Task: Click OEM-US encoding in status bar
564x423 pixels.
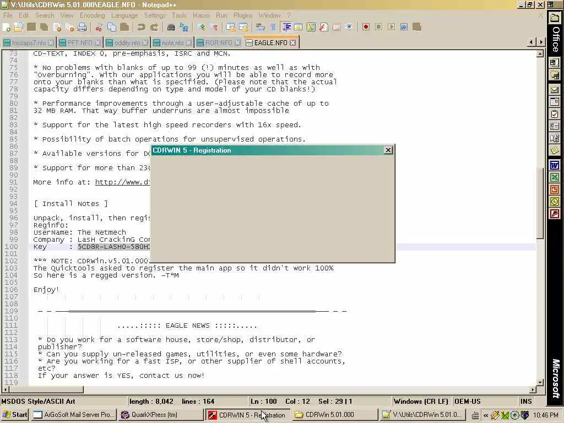Action: 467,402
